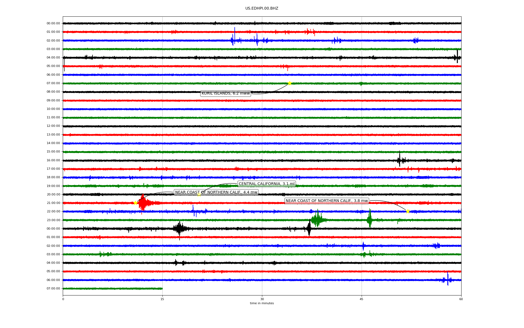The image size is (524, 328).
Task: Click the last 07:00:00 row time label
Action: (x=53, y=289)
